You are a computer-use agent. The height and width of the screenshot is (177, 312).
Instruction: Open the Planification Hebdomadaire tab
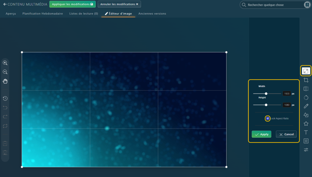tap(43, 14)
